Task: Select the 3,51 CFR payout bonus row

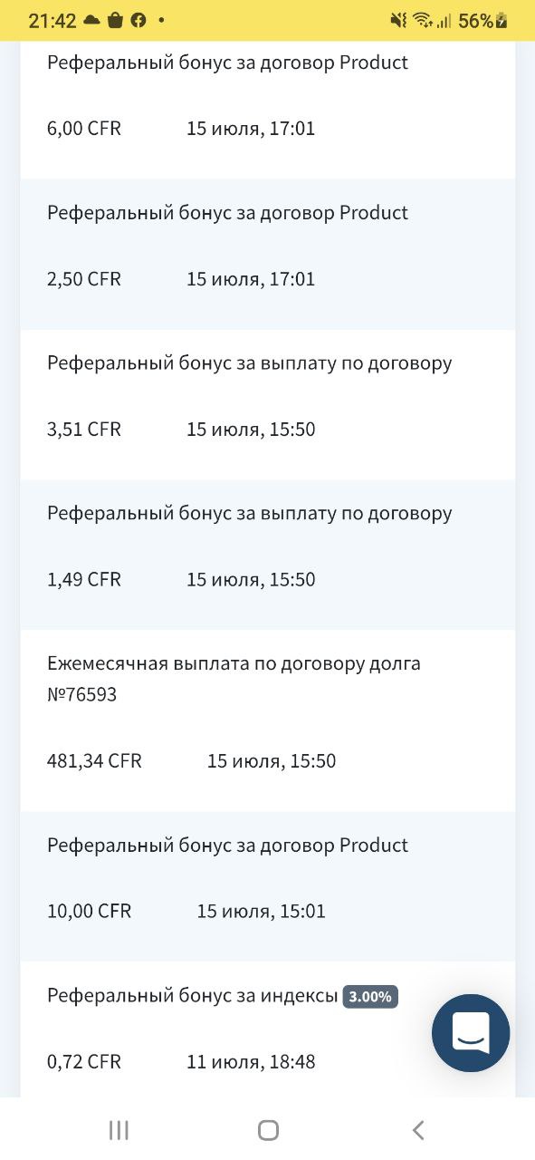Action: click(268, 404)
